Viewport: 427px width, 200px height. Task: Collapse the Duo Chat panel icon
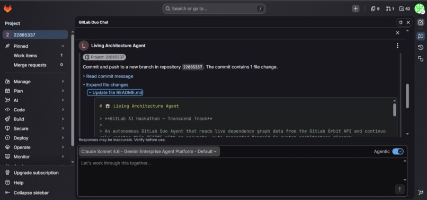401,22
